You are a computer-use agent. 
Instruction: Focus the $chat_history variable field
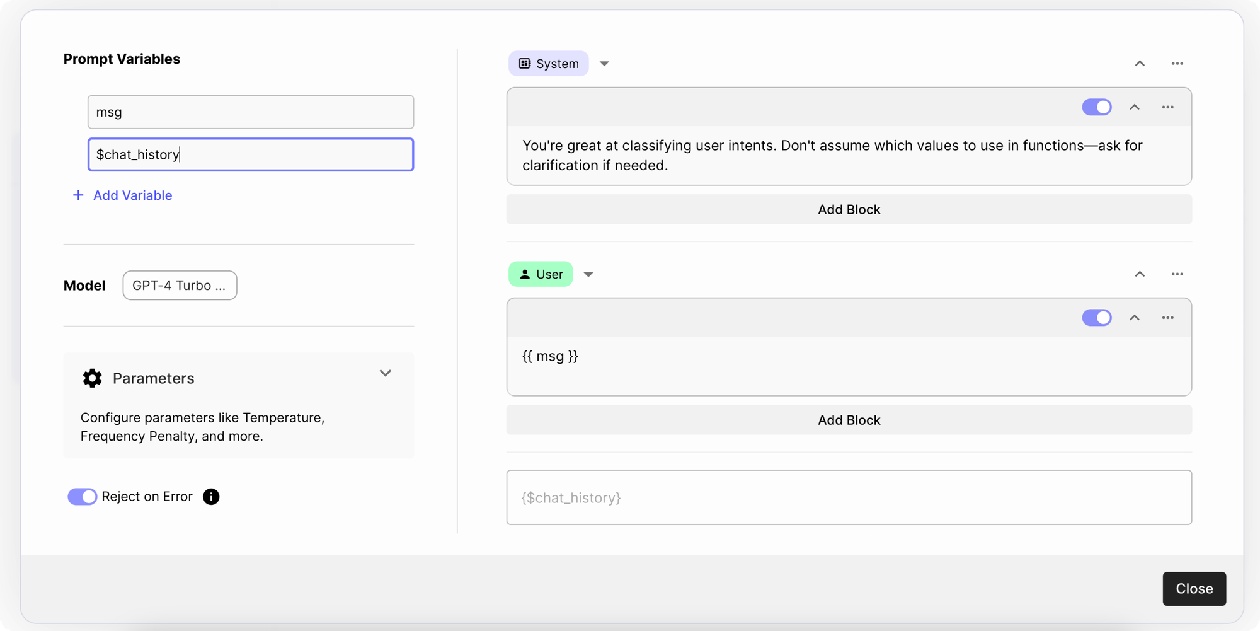click(x=251, y=154)
